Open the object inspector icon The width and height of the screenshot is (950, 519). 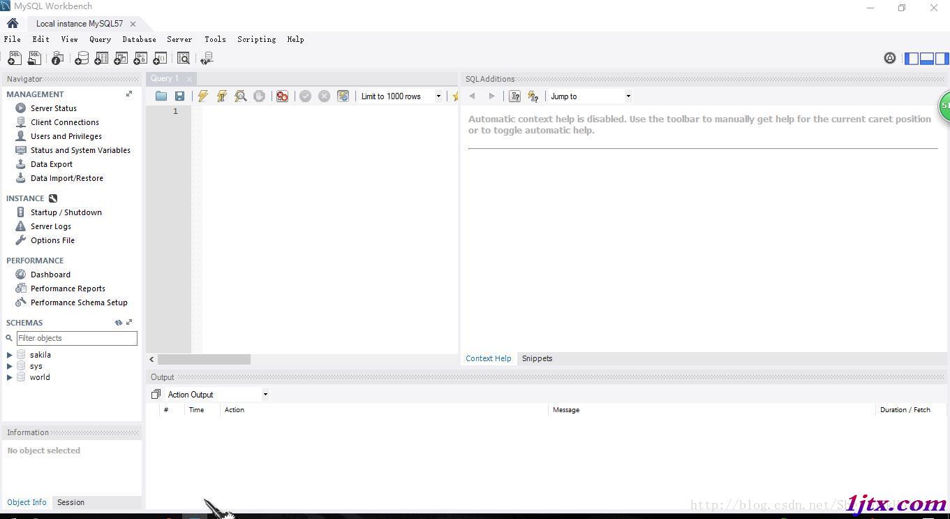[58, 59]
